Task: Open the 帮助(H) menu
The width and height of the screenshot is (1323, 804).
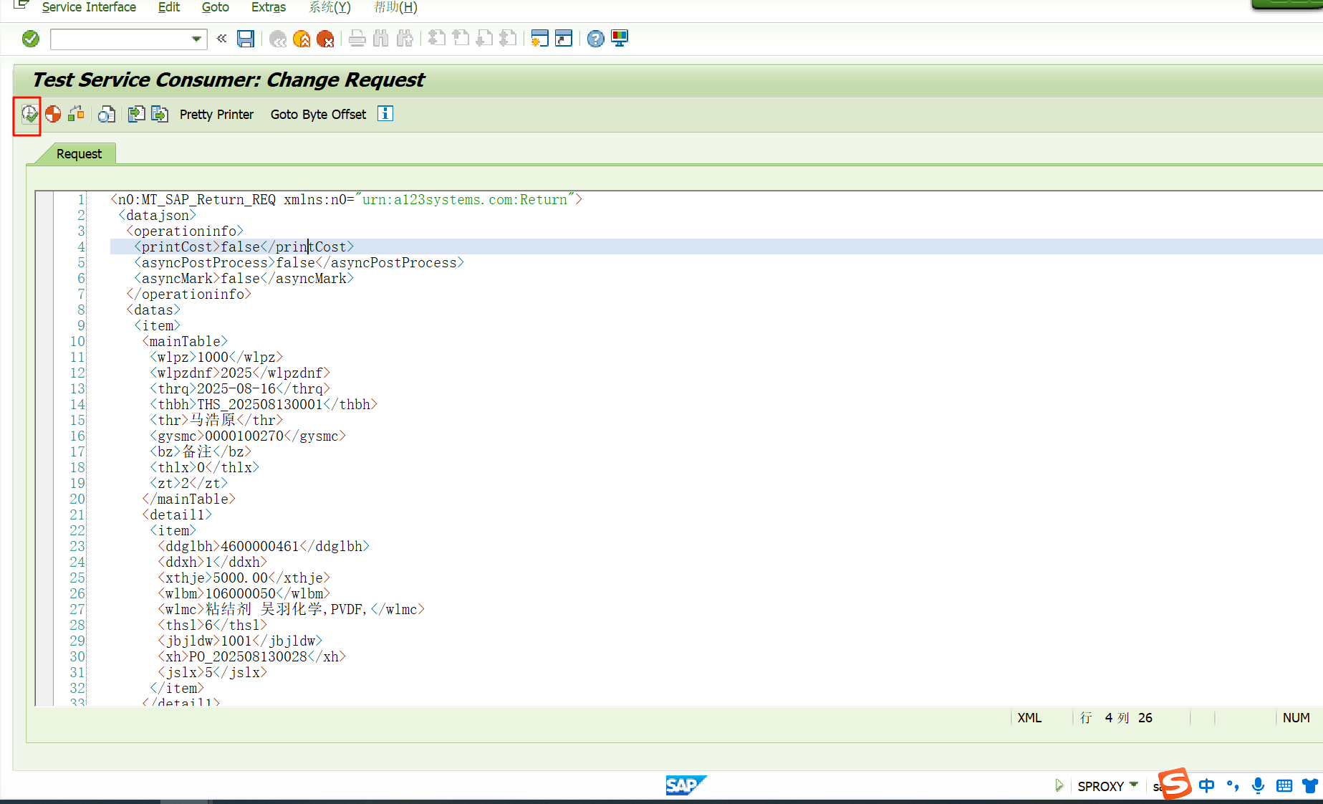Action: (395, 7)
